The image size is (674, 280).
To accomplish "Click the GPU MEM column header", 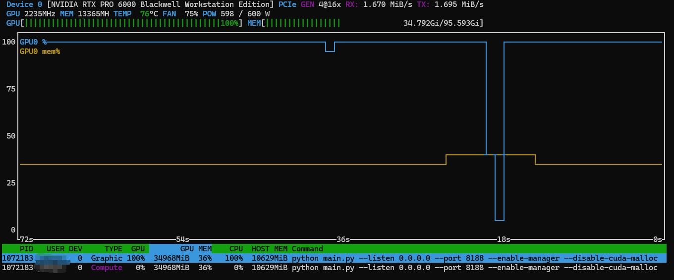I will pos(196,249).
